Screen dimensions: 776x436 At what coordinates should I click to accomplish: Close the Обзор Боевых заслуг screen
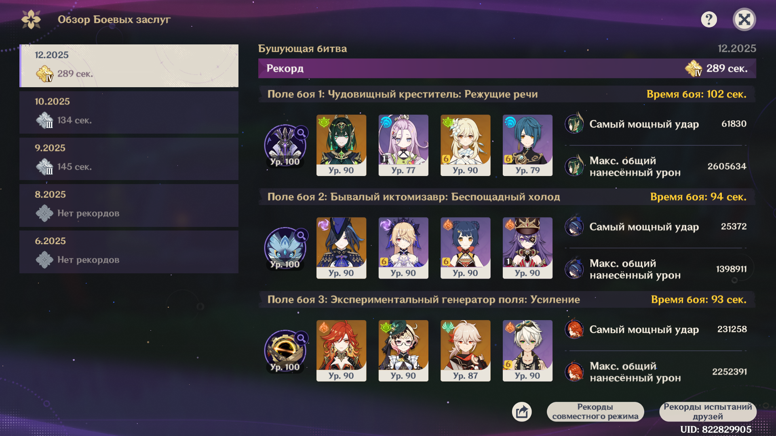[x=744, y=19]
